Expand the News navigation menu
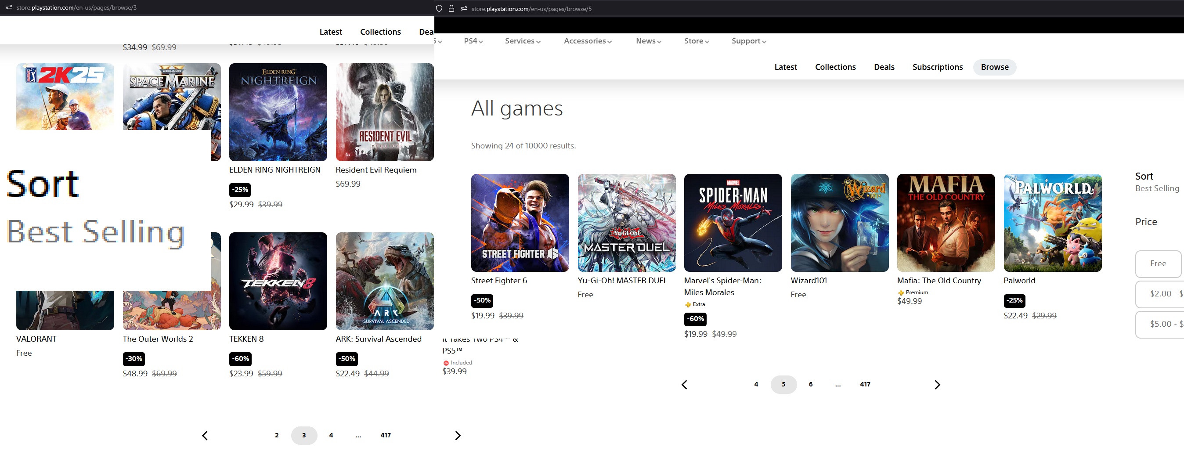This screenshot has height=451, width=1184. (649, 41)
